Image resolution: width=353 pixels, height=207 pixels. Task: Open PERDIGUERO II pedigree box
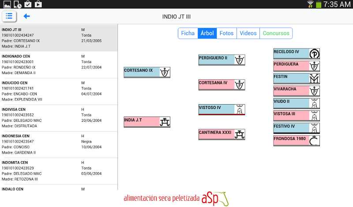(216, 60)
